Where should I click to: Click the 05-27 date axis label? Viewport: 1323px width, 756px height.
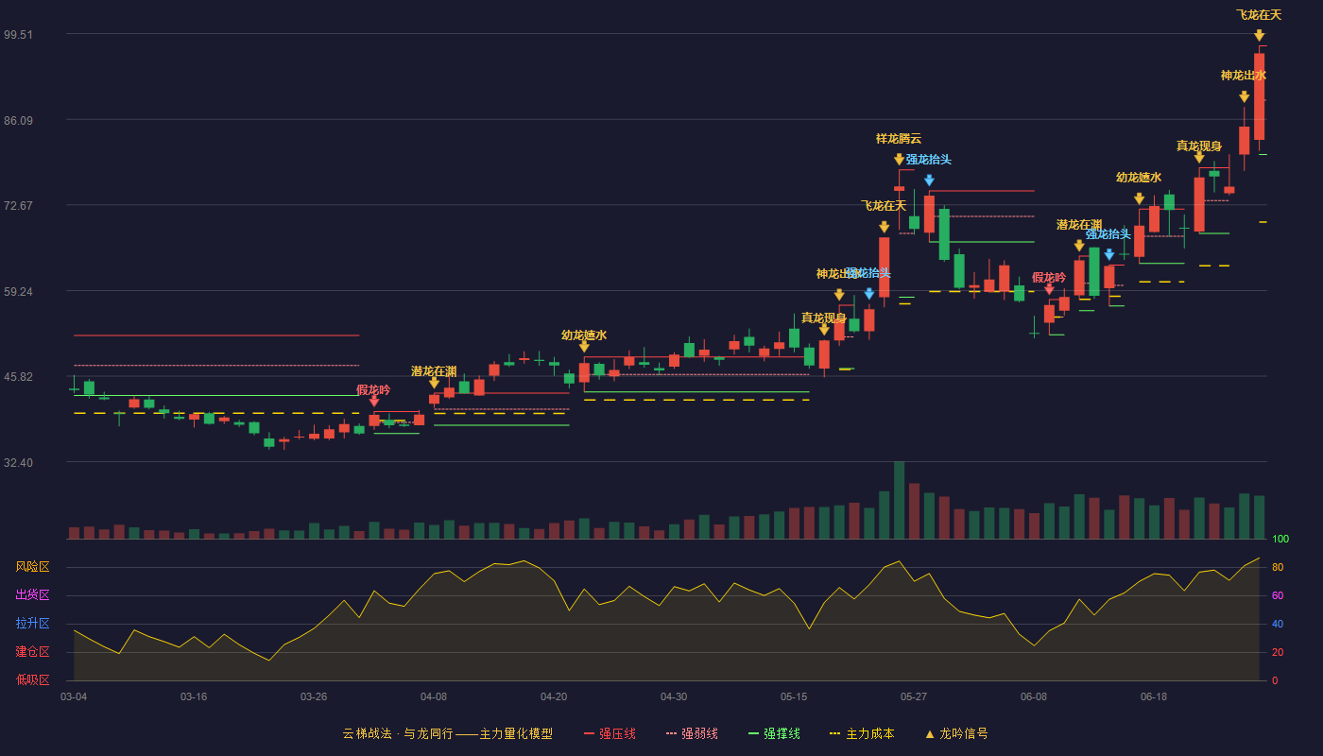(914, 696)
